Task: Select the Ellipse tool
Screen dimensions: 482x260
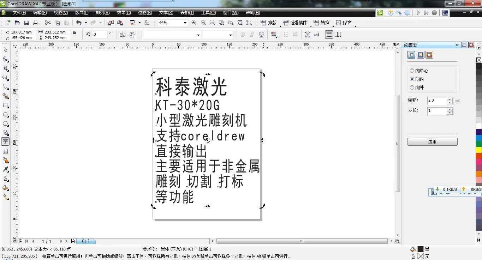Action: (5, 114)
